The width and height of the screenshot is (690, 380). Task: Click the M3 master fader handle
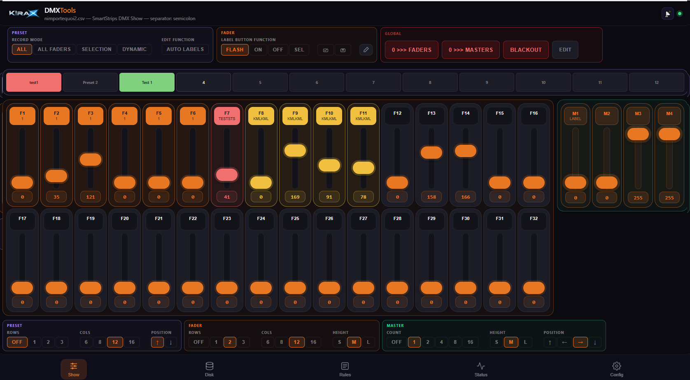click(x=638, y=134)
